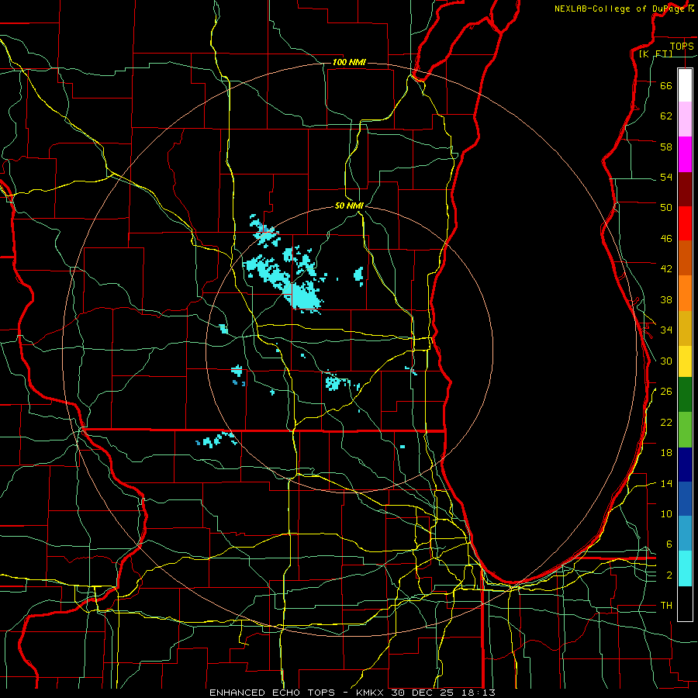Click the 50 NMI range ring label
This screenshot has width=698, height=698.
pos(349,206)
